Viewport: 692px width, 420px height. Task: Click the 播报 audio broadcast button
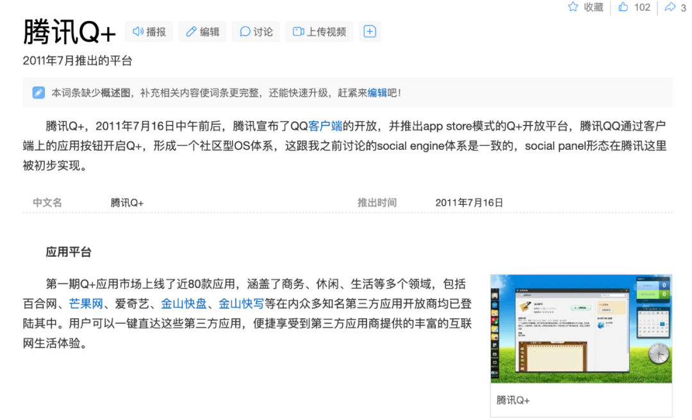149,32
